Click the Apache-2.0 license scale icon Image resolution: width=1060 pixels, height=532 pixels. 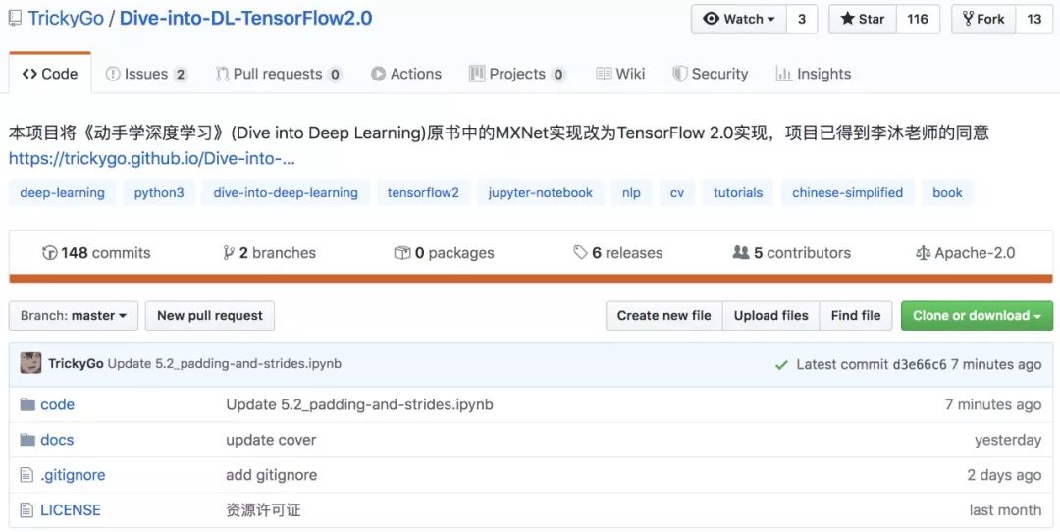point(923,253)
